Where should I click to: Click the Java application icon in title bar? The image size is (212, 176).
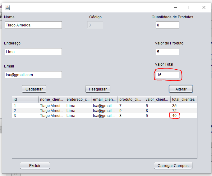coord(7,7)
